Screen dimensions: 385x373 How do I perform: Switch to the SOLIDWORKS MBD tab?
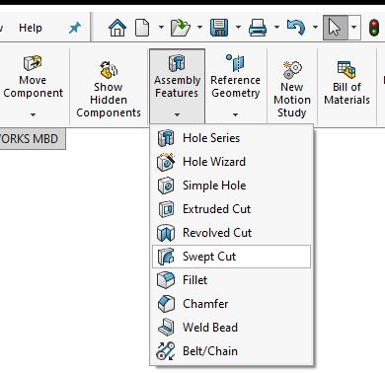coord(32,138)
